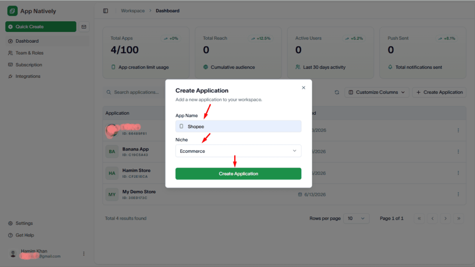Click the refresh applications icon
Screen dimensions: 475x267
337,93
